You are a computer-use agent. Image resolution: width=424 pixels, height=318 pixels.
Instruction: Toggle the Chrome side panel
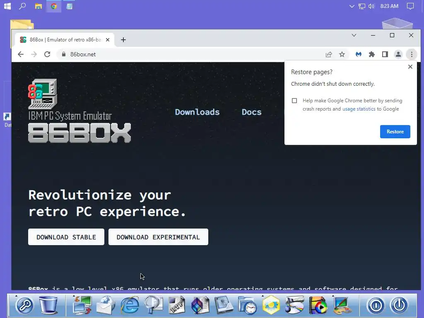click(x=385, y=54)
